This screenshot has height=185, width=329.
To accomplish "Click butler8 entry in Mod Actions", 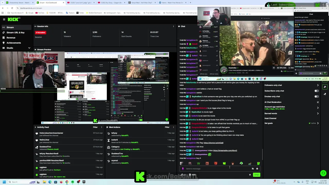I will pyautogui.click(x=114, y=140).
